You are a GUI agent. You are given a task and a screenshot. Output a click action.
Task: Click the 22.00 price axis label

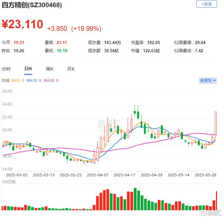coord(7,117)
